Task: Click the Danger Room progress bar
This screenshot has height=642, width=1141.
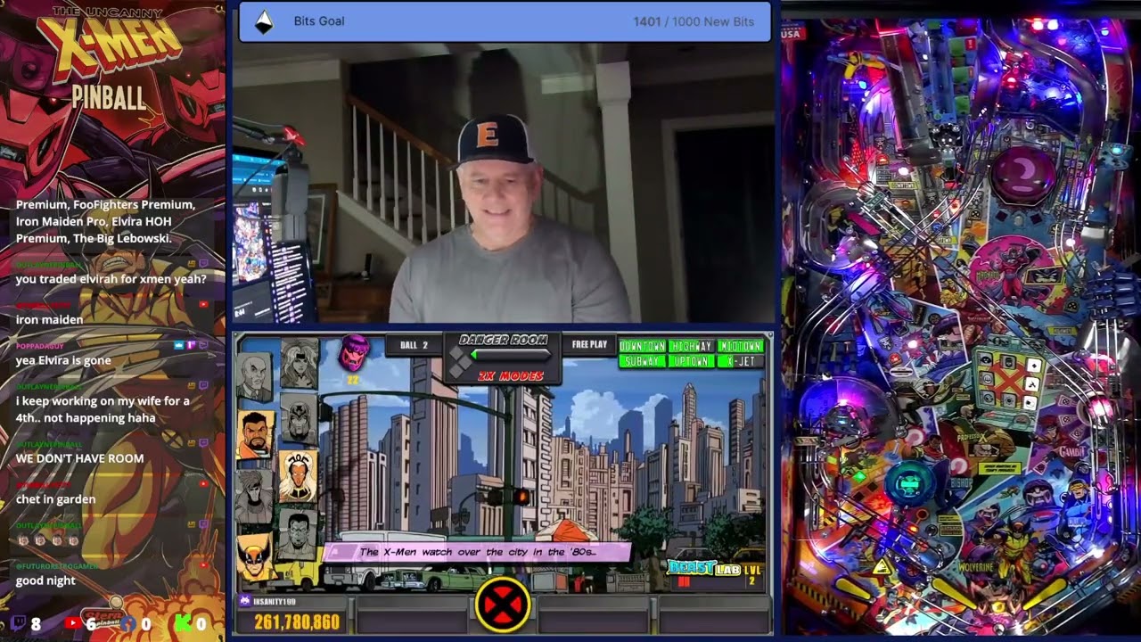Action: (x=511, y=355)
